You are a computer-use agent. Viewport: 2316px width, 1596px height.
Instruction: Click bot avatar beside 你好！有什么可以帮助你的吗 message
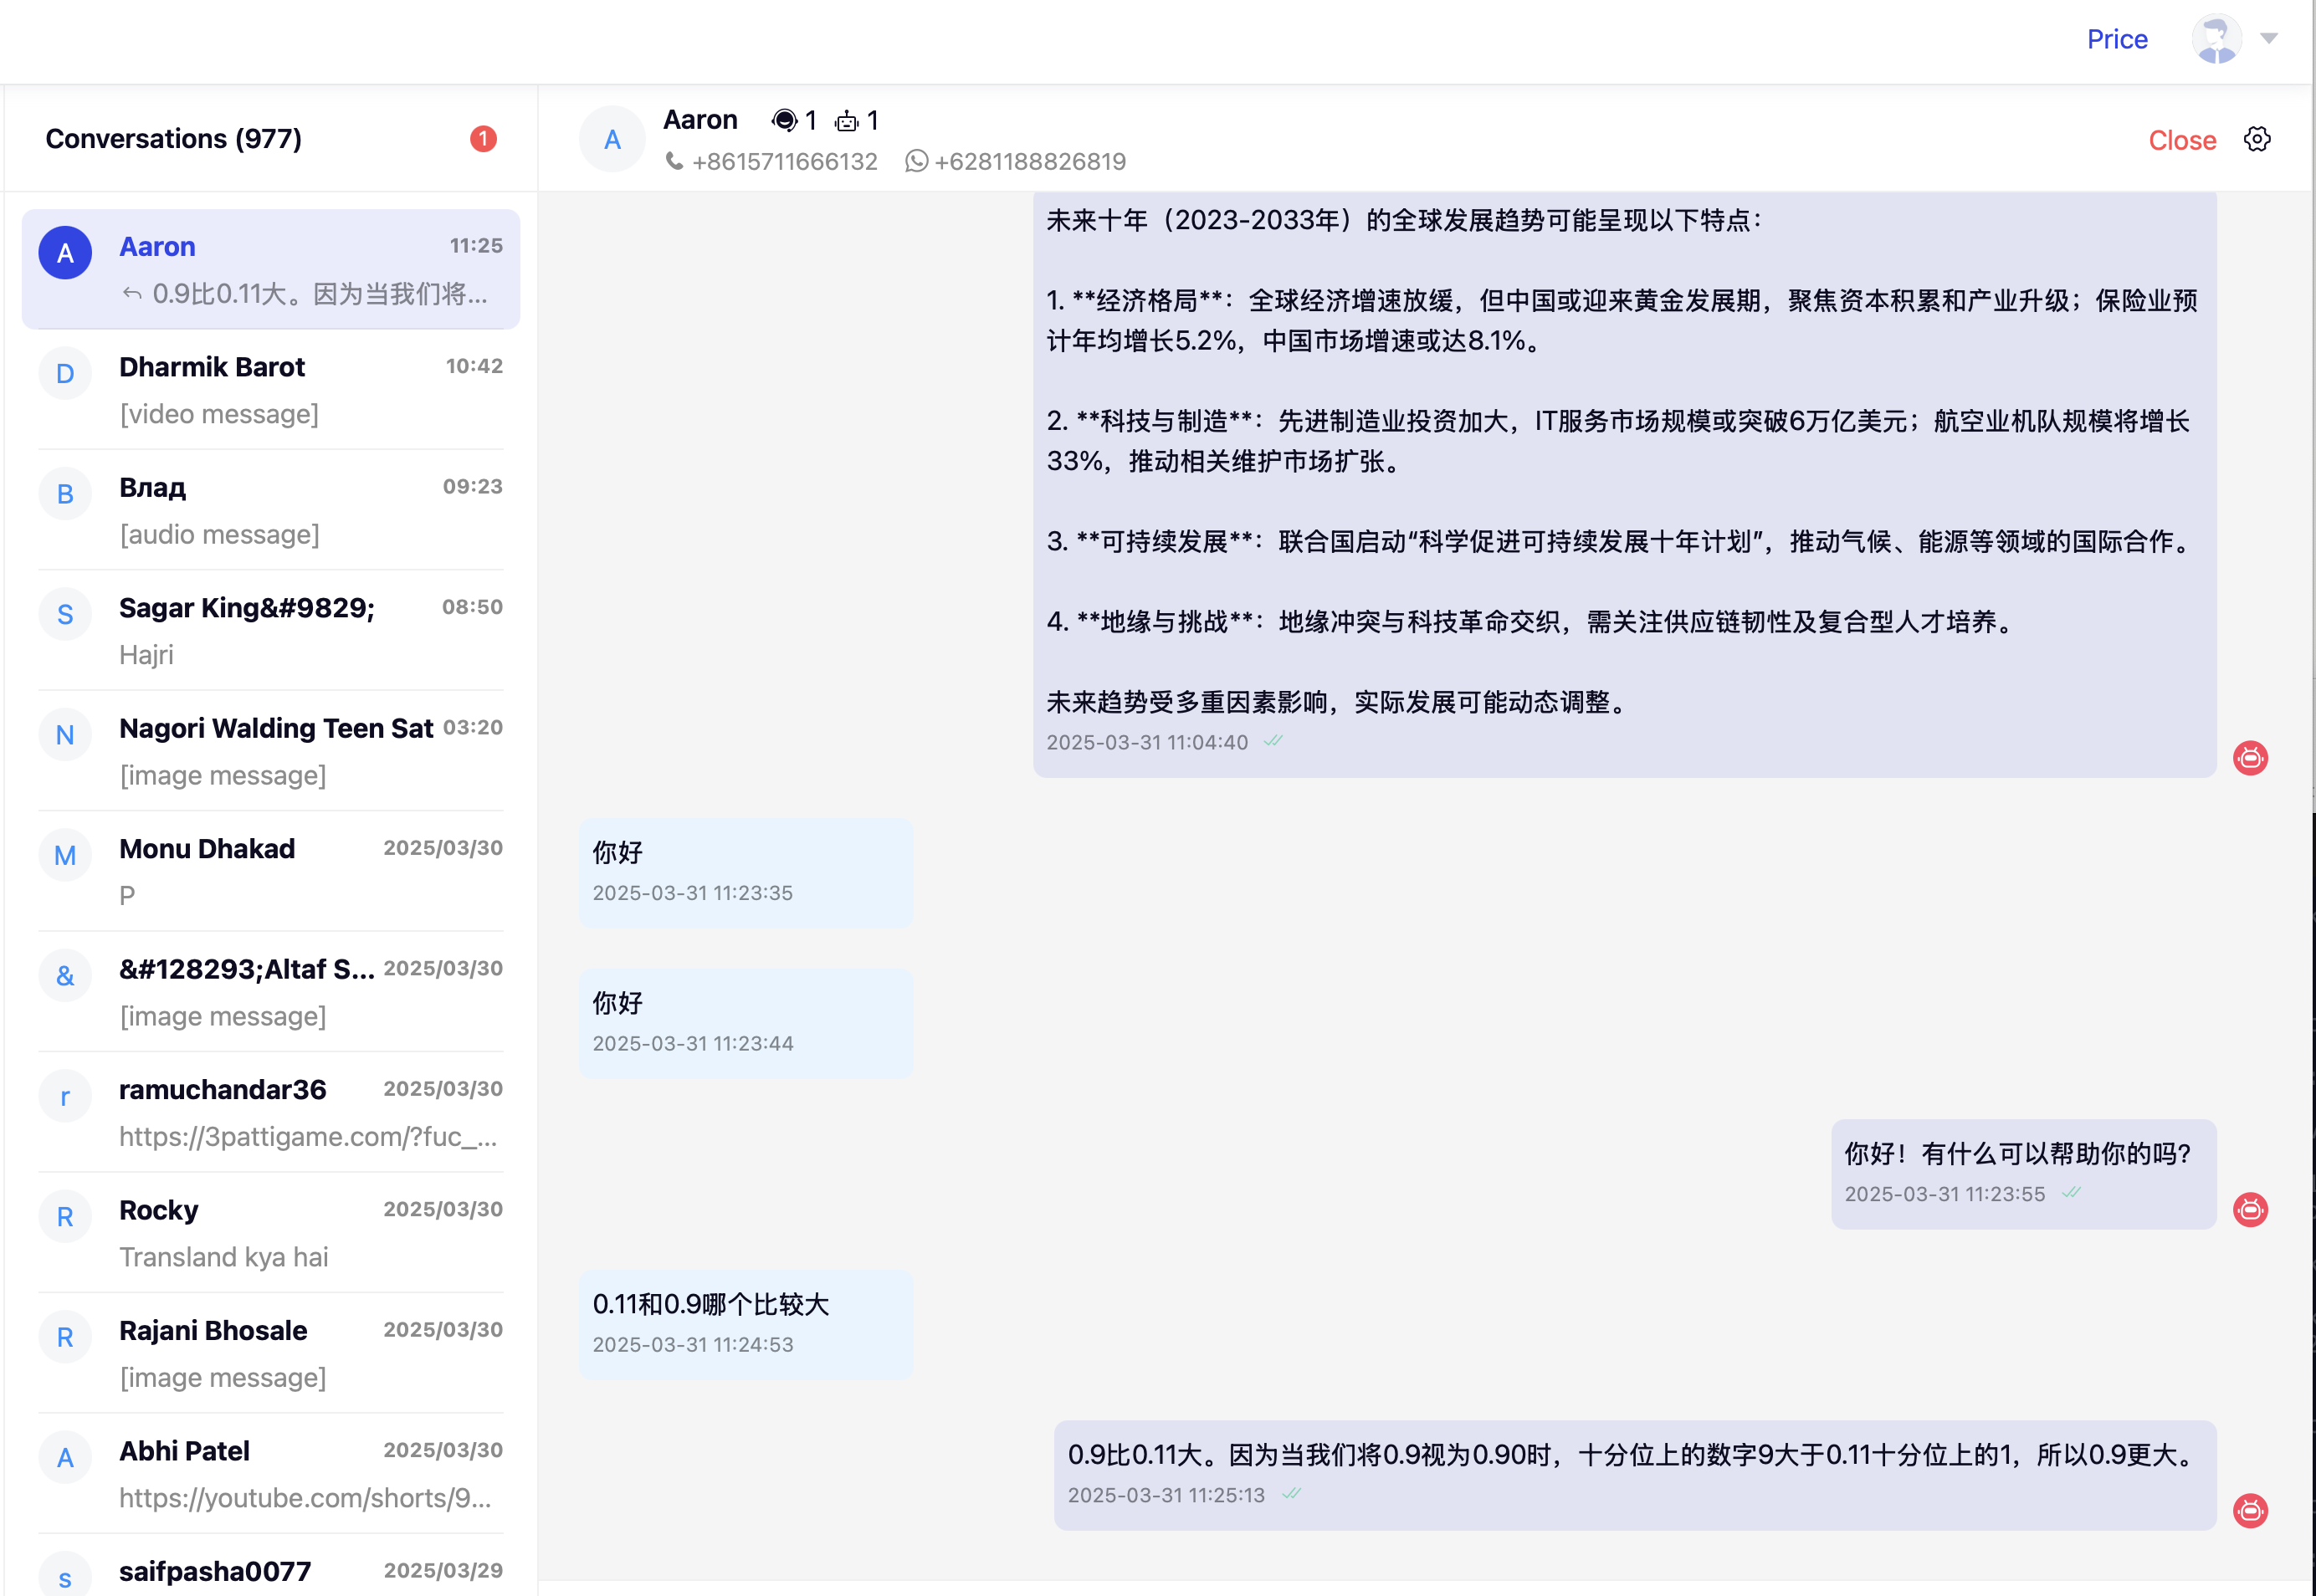pyautogui.click(x=2250, y=1209)
